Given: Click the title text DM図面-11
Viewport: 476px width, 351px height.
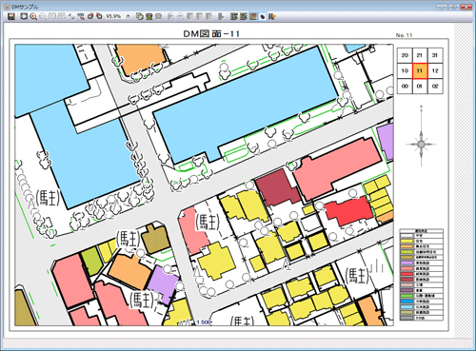Looking at the screenshot, I should point(211,34).
